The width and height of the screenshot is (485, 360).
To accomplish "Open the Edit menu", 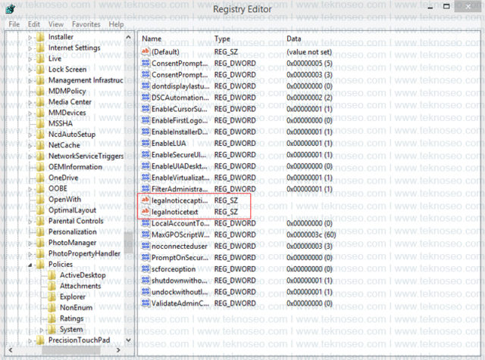I will 33,24.
